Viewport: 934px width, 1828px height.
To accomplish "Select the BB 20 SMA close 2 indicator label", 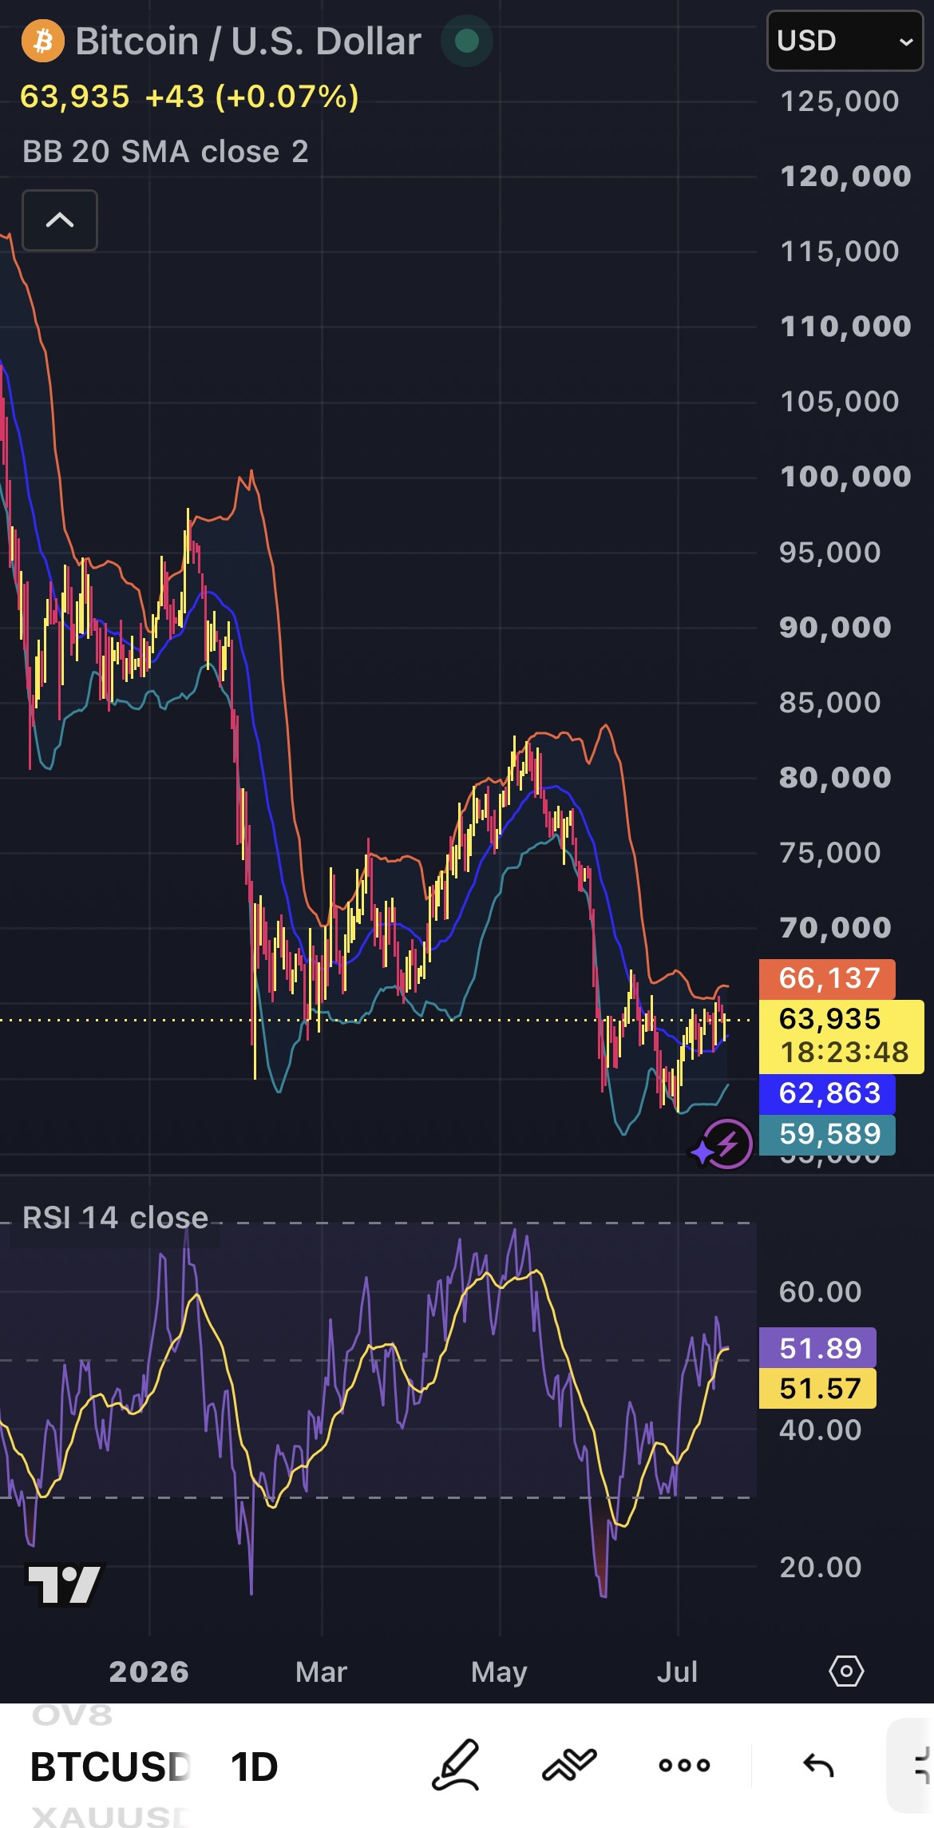I will click(x=165, y=152).
